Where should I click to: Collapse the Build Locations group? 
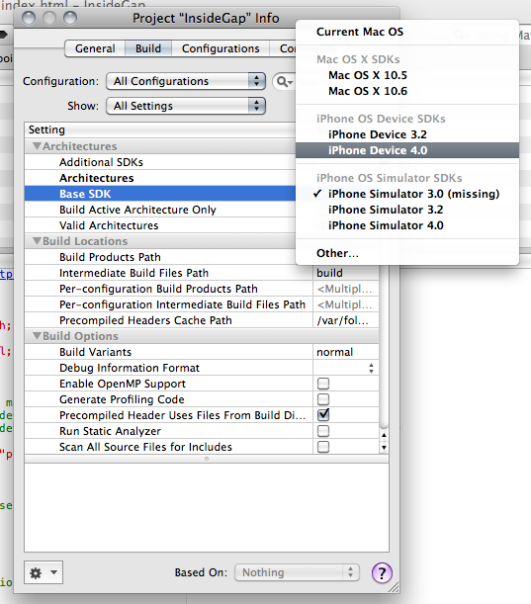[x=37, y=241]
